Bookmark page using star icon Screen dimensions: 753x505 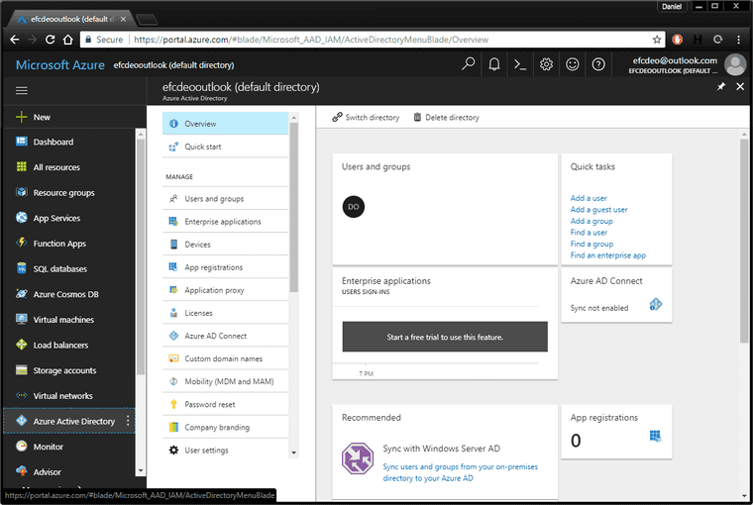657,40
